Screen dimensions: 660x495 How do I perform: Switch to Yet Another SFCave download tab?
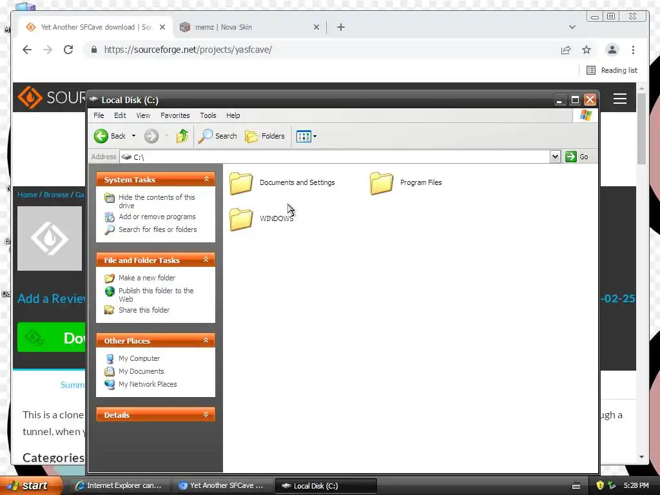coord(95,27)
